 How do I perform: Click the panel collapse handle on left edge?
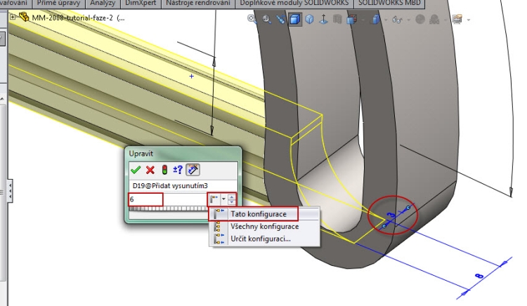[10, 191]
